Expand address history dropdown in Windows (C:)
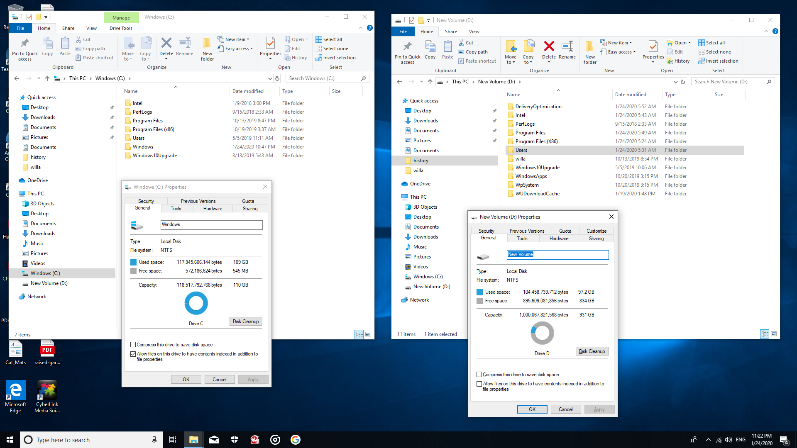The width and height of the screenshot is (797, 448). coord(270,78)
